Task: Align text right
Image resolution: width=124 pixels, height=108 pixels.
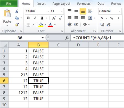Action: pyautogui.click(x=83, y=18)
